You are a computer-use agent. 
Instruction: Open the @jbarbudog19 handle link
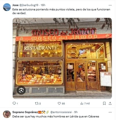tap(29, 5)
